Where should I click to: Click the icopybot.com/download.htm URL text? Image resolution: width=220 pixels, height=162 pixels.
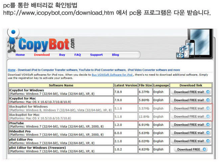[x=58, y=13]
